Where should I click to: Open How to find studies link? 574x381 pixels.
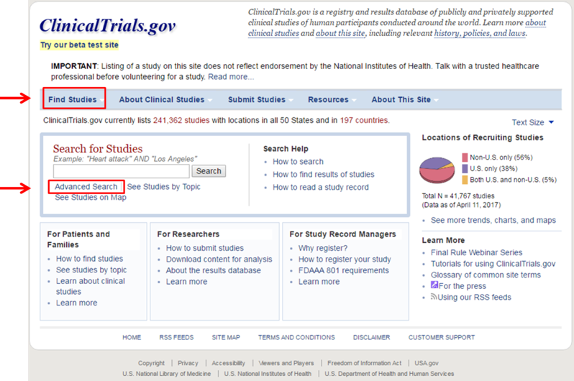[89, 259]
